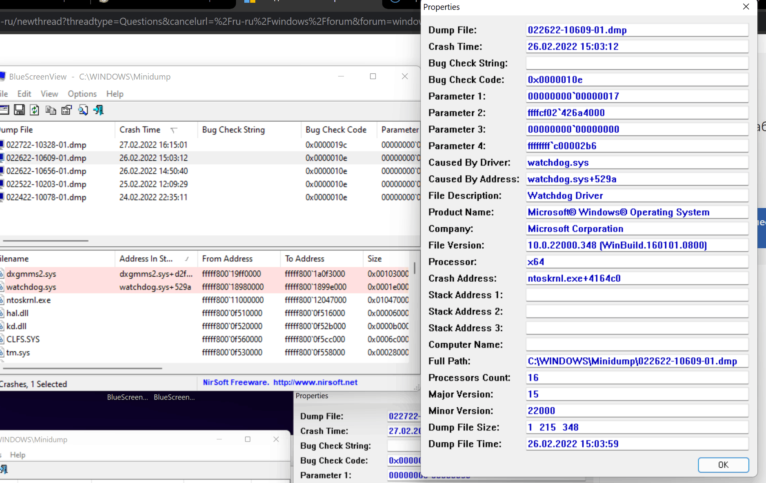The width and height of the screenshot is (766, 483).
Task: Open the View menu in BlueScreenView
Action: pyautogui.click(x=49, y=94)
